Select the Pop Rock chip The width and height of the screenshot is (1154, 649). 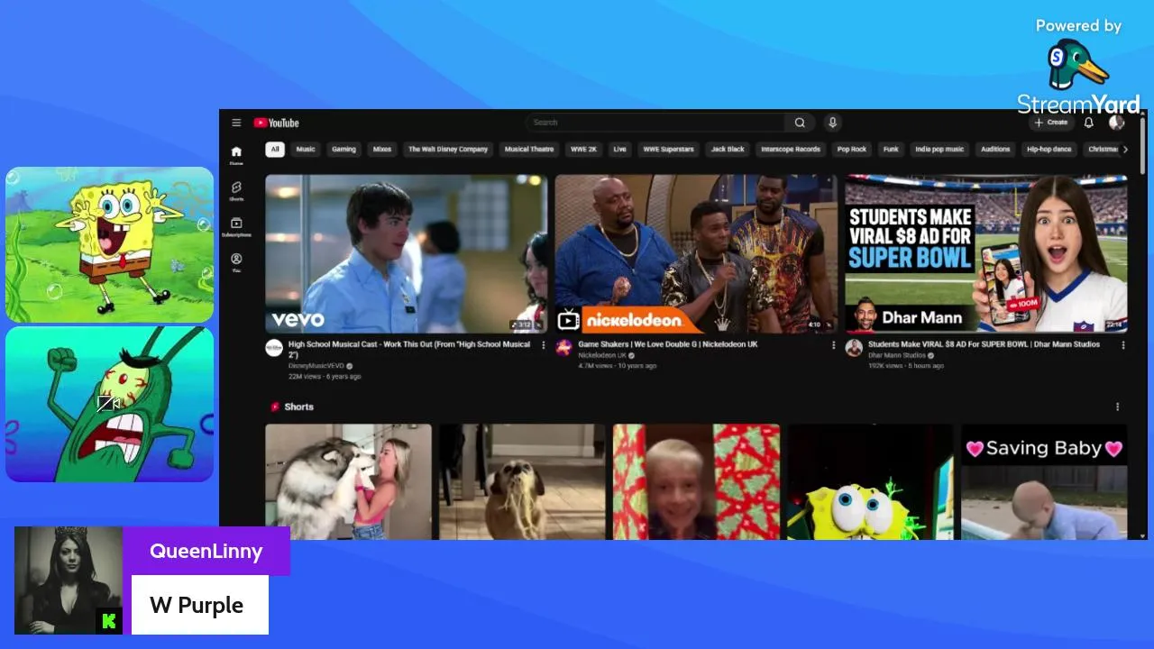(x=852, y=150)
